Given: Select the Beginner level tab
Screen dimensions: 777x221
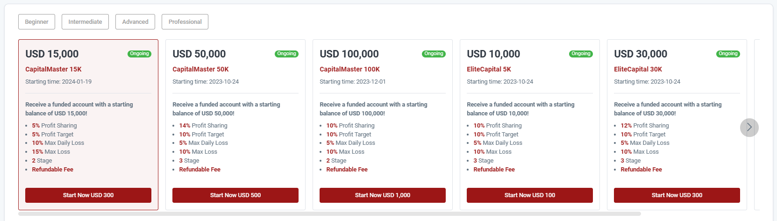Looking at the screenshot, I should (36, 22).
